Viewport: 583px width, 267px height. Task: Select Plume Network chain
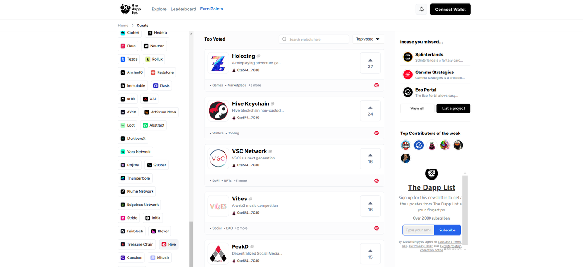coord(137,191)
